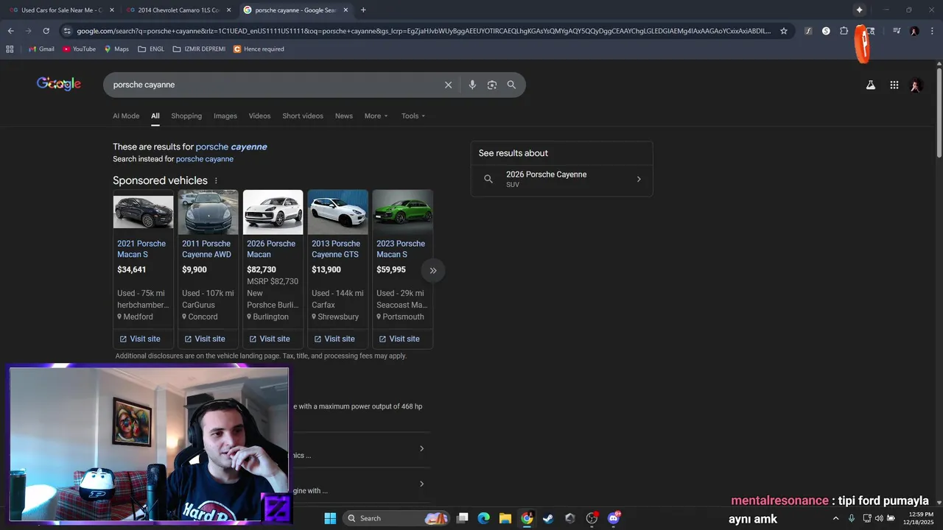Open the IZMIR DEPREMI bookmark folder
Screen dimensions: 943x530
click(199, 49)
